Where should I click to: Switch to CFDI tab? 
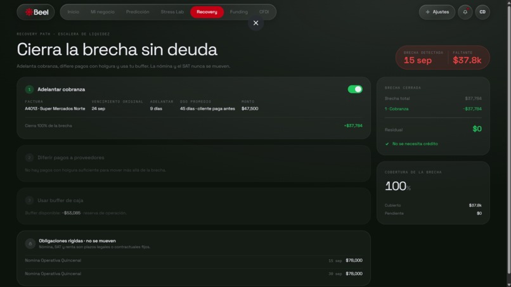click(x=264, y=12)
